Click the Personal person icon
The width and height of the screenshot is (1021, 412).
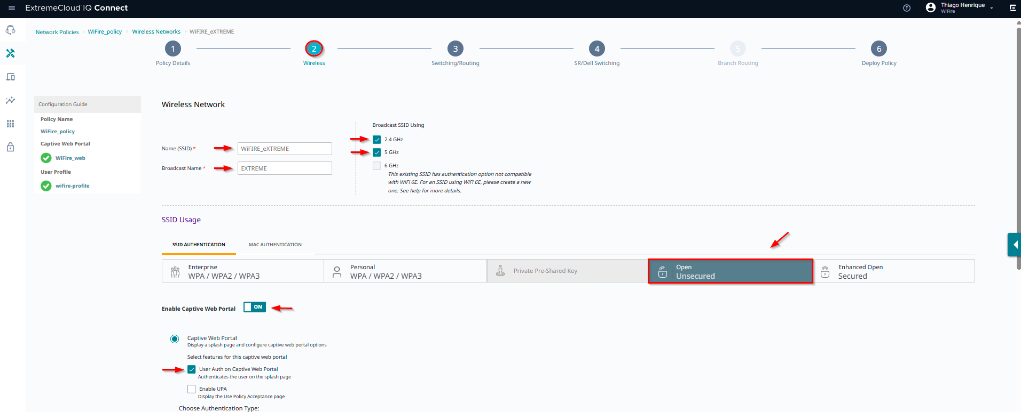point(337,272)
